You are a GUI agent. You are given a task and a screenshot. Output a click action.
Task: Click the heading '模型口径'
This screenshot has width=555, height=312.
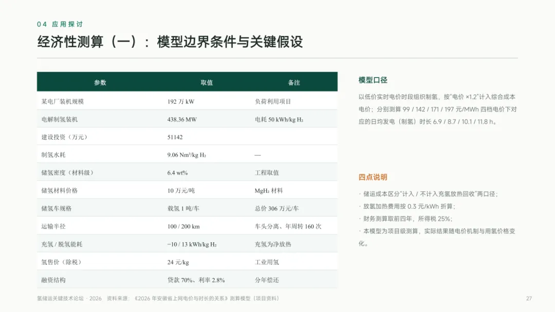coord(373,80)
